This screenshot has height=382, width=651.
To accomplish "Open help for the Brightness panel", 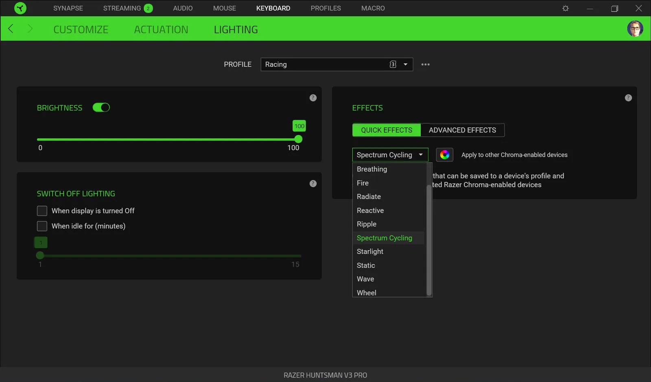I will [x=313, y=98].
